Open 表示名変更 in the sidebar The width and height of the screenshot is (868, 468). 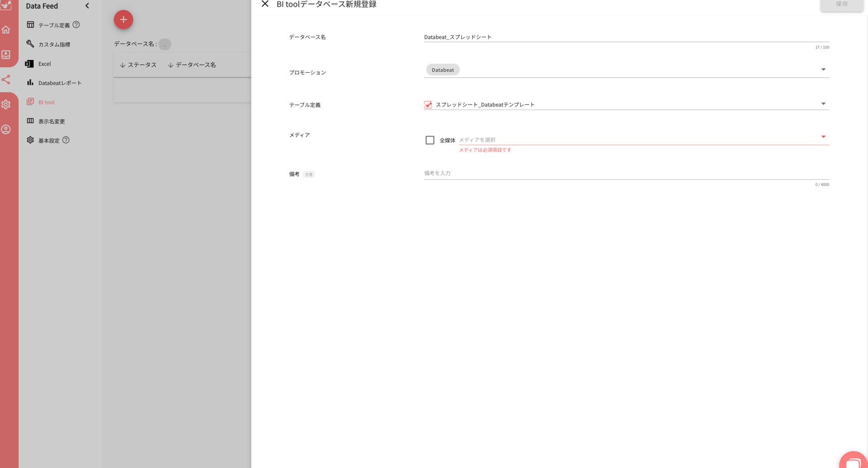pyautogui.click(x=51, y=121)
